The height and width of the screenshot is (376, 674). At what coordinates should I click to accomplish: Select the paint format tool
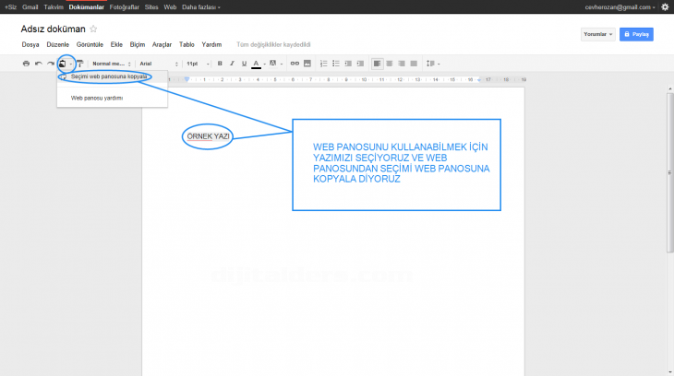(x=79, y=64)
